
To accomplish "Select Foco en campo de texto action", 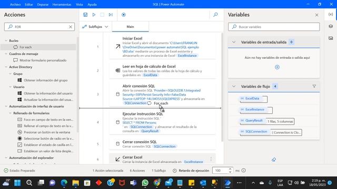I will tap(48, 120).
